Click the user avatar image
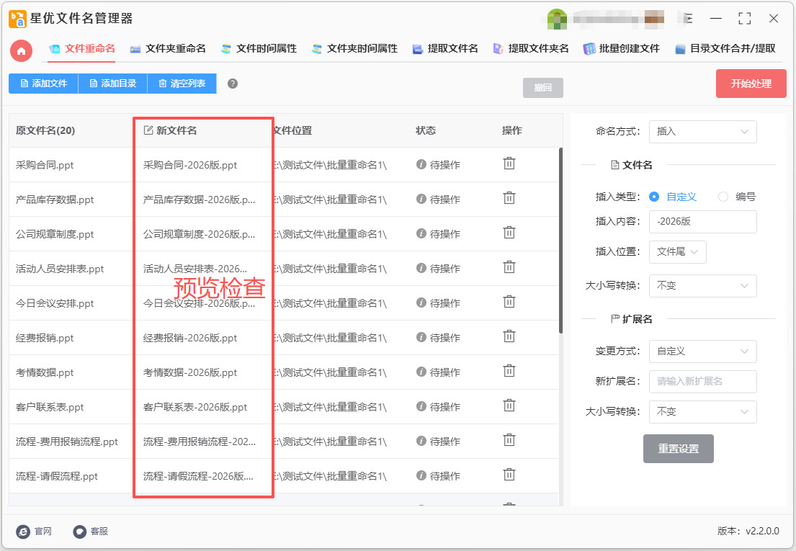This screenshot has width=796, height=551. click(557, 19)
